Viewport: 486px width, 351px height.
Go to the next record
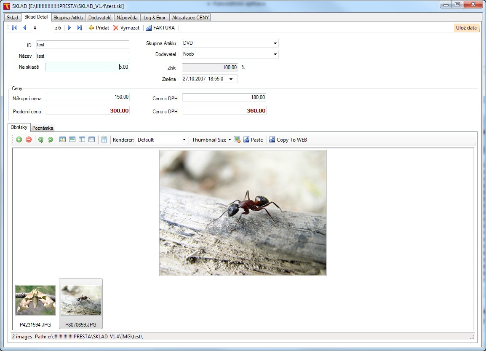tap(69, 28)
